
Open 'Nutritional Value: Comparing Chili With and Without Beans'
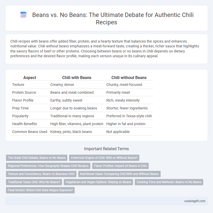point(119,174)
